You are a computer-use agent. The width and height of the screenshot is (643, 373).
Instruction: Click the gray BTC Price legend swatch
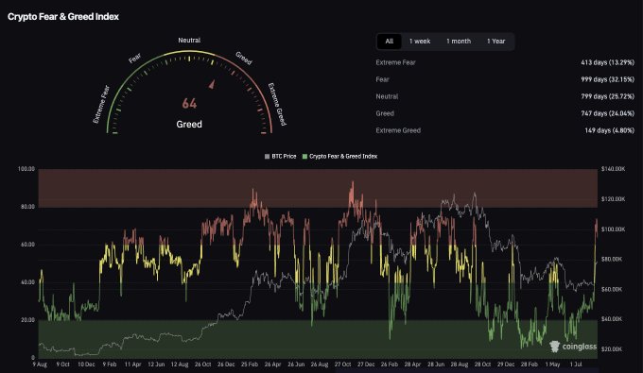pyautogui.click(x=268, y=157)
